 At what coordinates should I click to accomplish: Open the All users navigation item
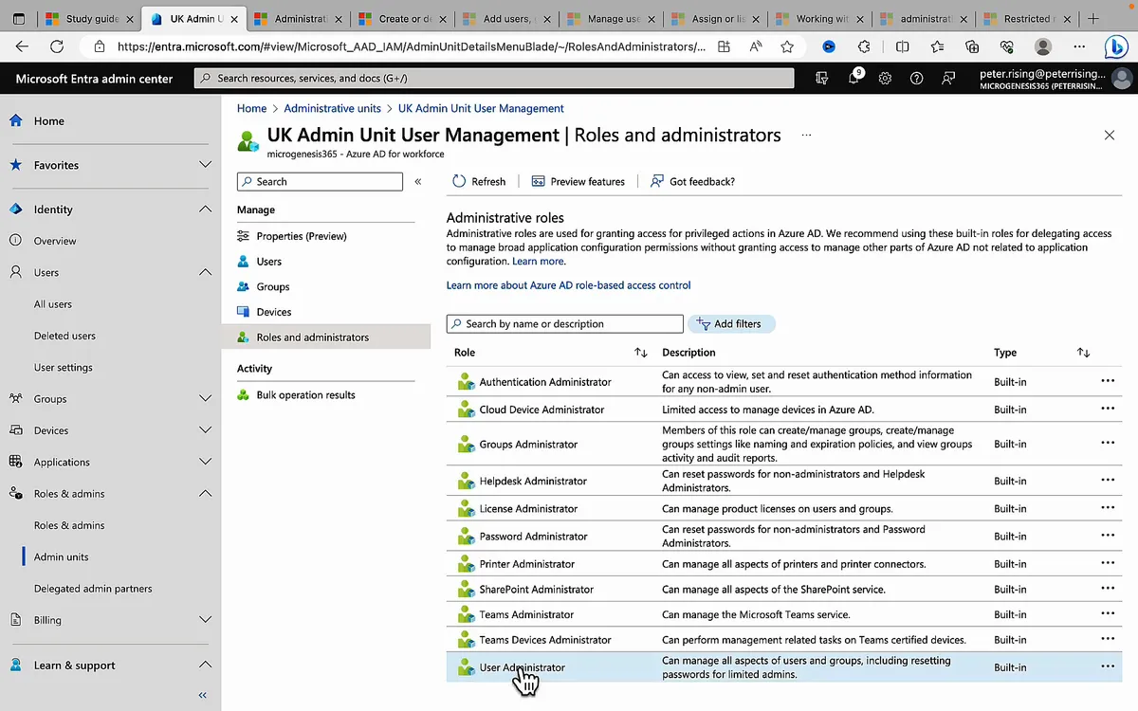click(x=53, y=304)
